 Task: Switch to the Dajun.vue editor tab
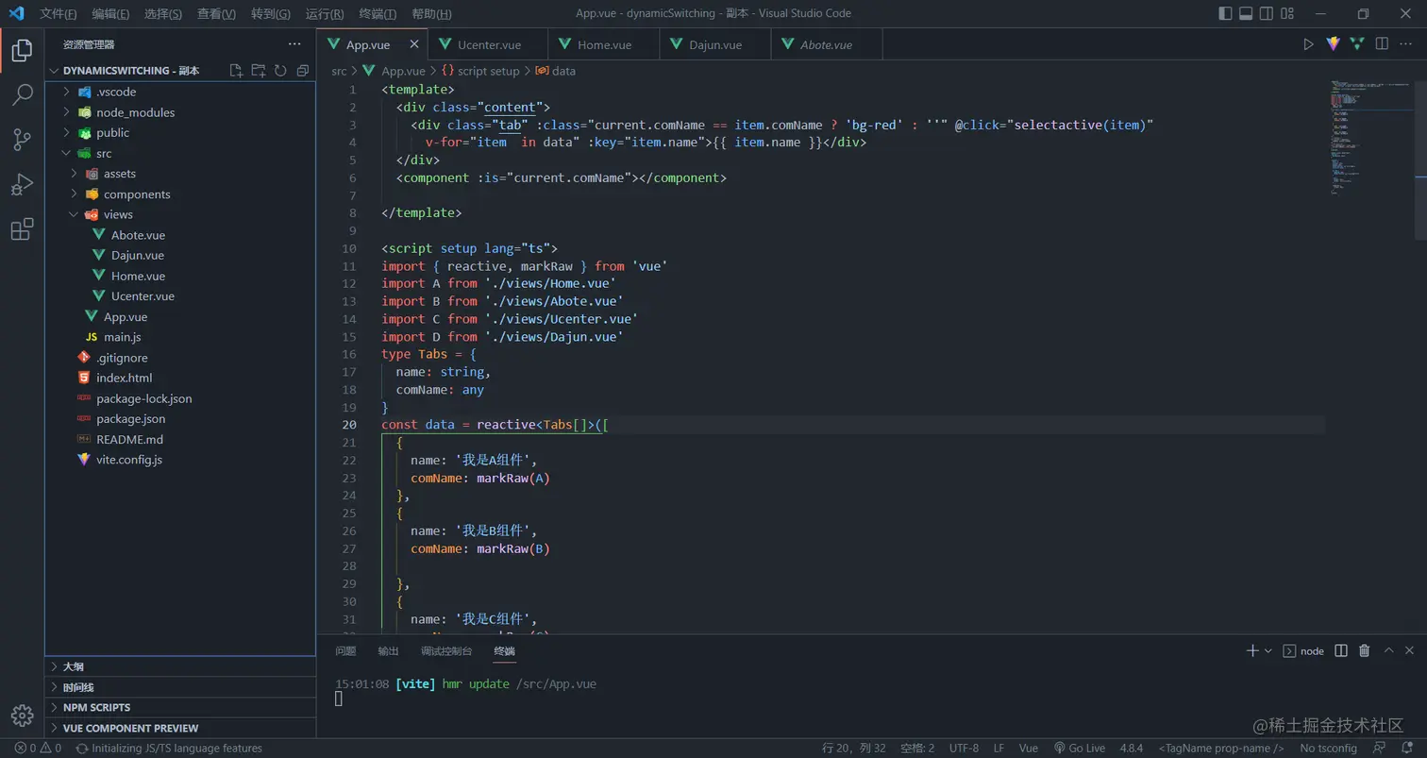(714, 44)
